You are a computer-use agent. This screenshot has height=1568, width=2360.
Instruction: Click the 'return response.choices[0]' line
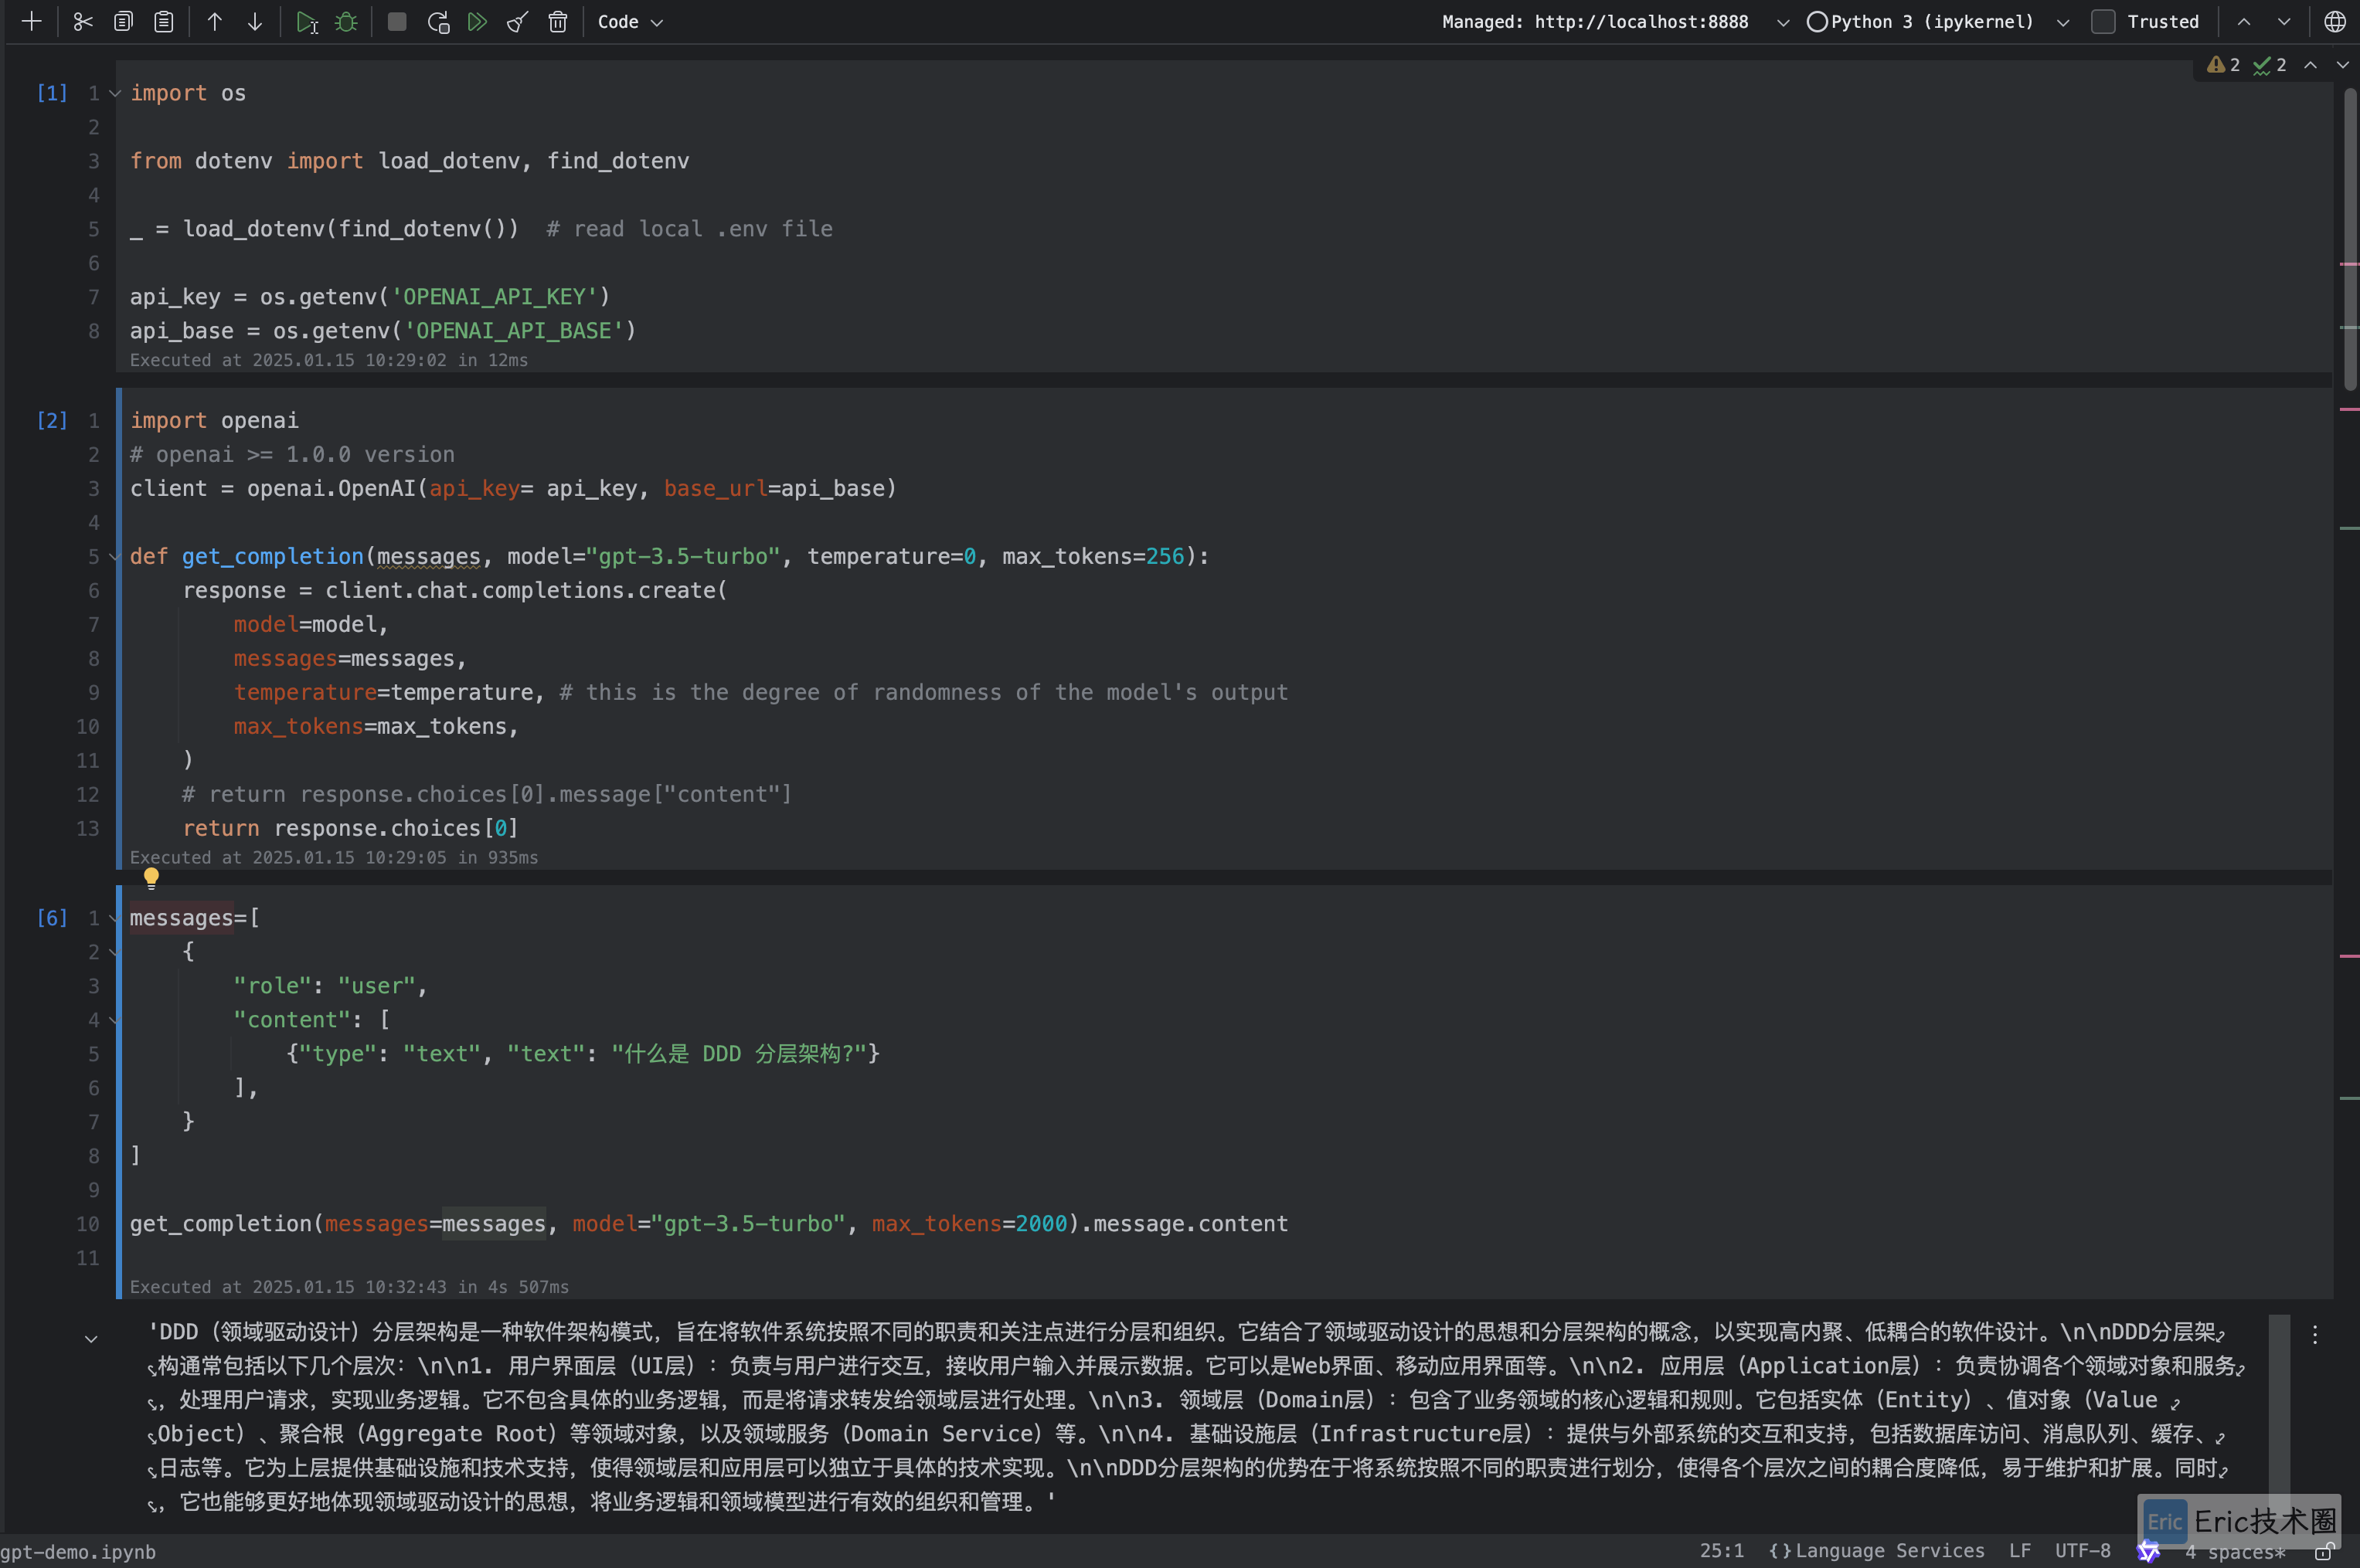(350, 829)
